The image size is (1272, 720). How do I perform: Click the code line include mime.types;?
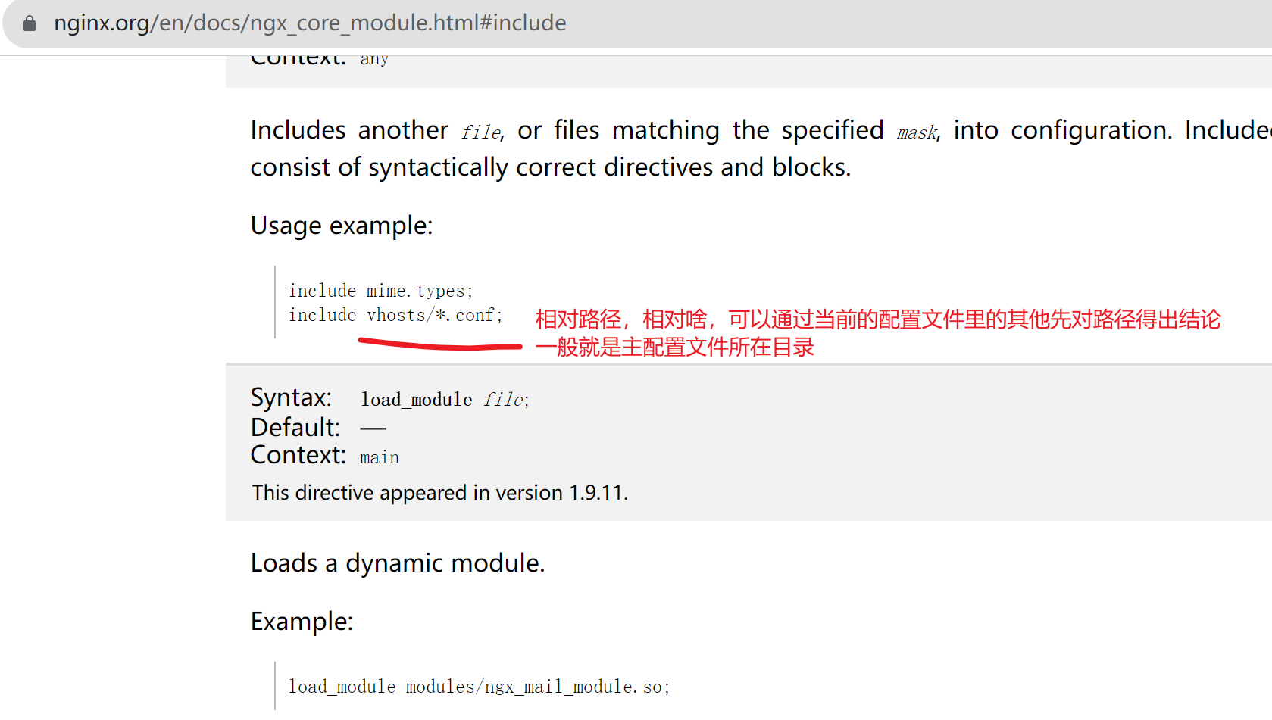(x=380, y=290)
